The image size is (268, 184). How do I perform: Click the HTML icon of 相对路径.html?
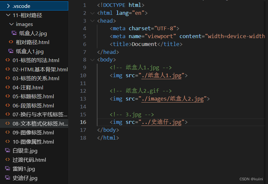11,42
